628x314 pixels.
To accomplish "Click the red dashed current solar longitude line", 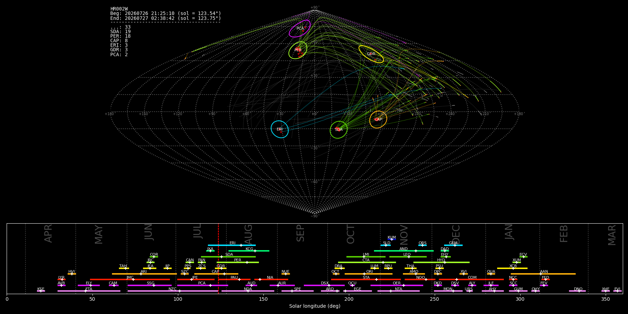I will coord(218,258).
